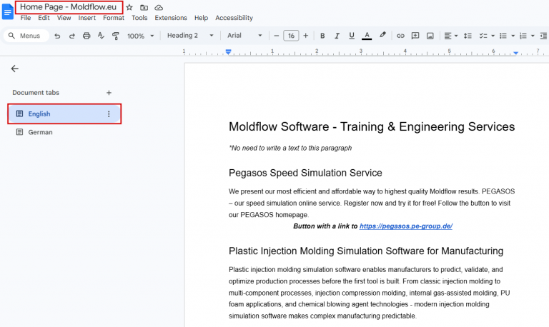Click the Print icon
The height and width of the screenshot is (327, 549).
[x=86, y=36]
